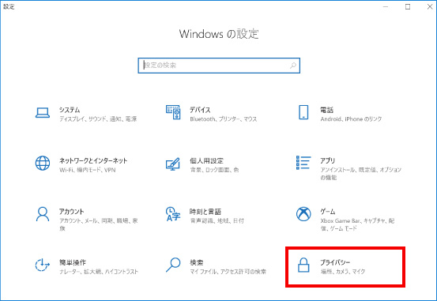Click the 場所、カメラ、マイク description
The height and width of the screenshot is (301, 437).
(343, 272)
